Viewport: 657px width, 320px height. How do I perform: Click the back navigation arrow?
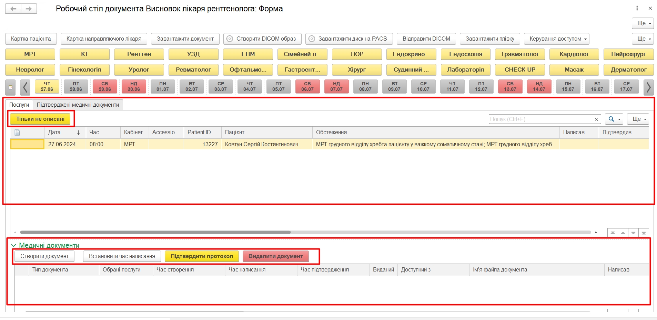click(13, 9)
